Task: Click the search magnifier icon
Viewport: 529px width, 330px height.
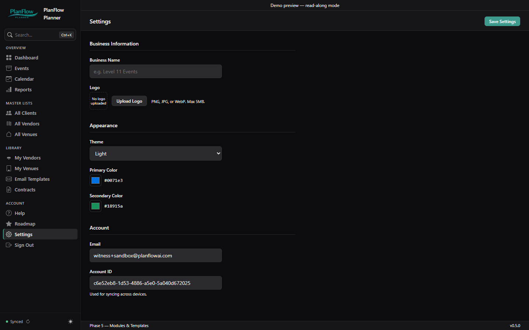Action: pyautogui.click(x=10, y=35)
